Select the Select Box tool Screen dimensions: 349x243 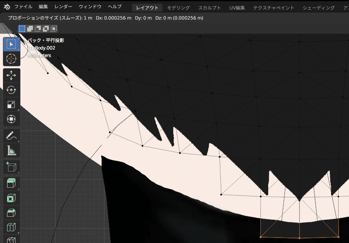(11, 44)
